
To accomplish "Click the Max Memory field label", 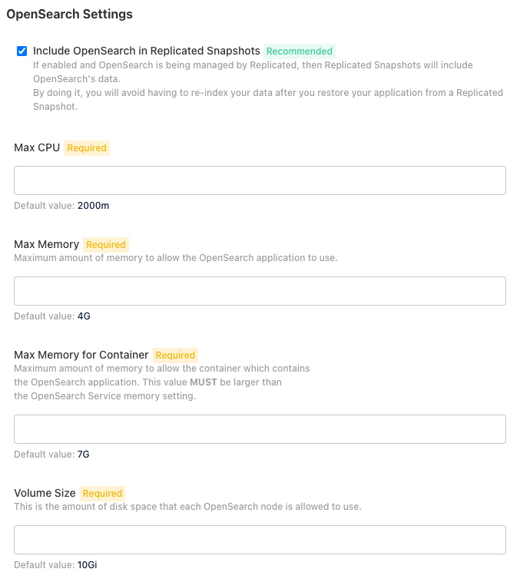I will click(46, 245).
